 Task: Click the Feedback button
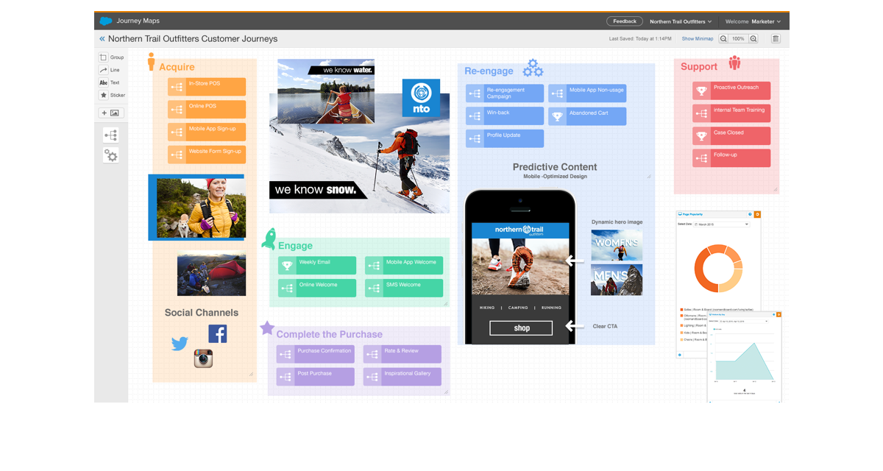(624, 21)
